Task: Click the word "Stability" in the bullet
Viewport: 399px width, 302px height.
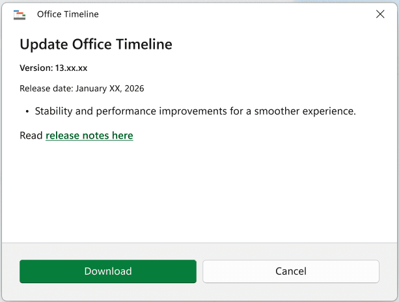Action: coord(53,111)
